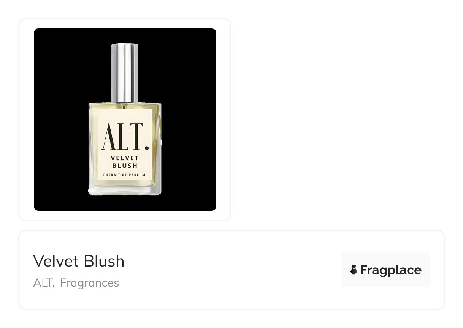The width and height of the screenshot is (463, 328).
Task: Click the "ALT." word in subtitle
Action: pos(44,283)
